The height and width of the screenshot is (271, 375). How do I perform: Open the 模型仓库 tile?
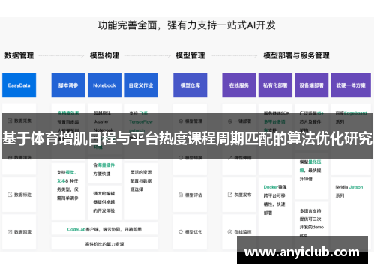pos(190,85)
